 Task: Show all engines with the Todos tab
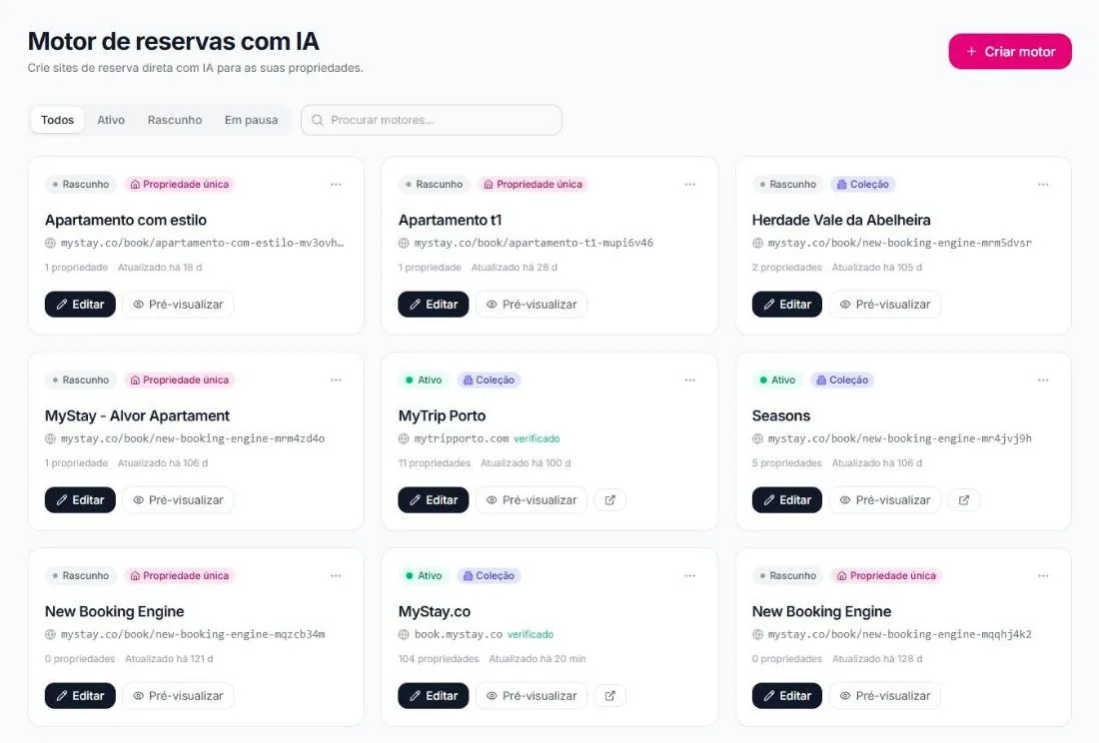tap(58, 120)
